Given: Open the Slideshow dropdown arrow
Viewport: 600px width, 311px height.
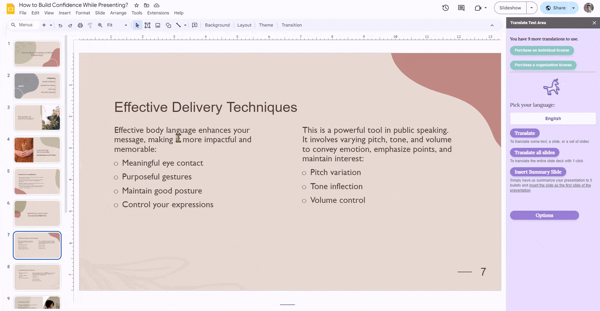Looking at the screenshot, I should pos(532,8).
